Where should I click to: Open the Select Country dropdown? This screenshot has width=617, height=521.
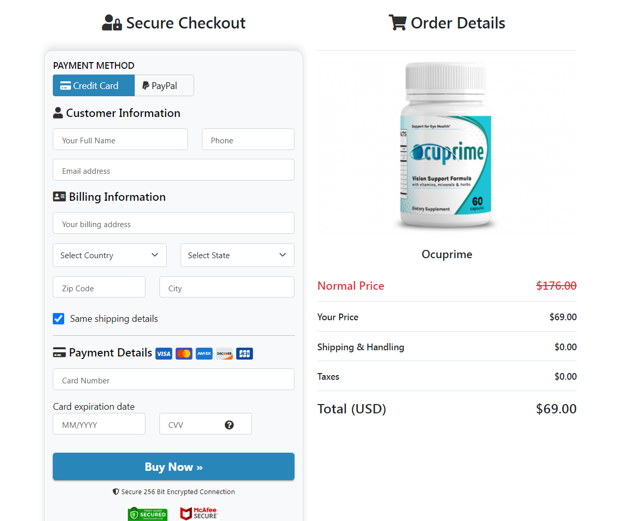pyautogui.click(x=110, y=255)
